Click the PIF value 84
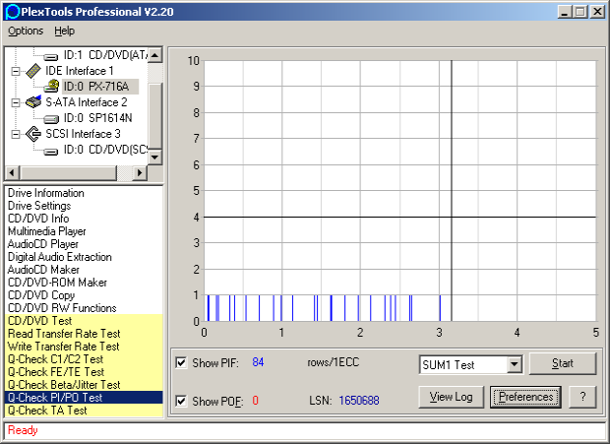The height and width of the screenshot is (444, 610). (258, 362)
